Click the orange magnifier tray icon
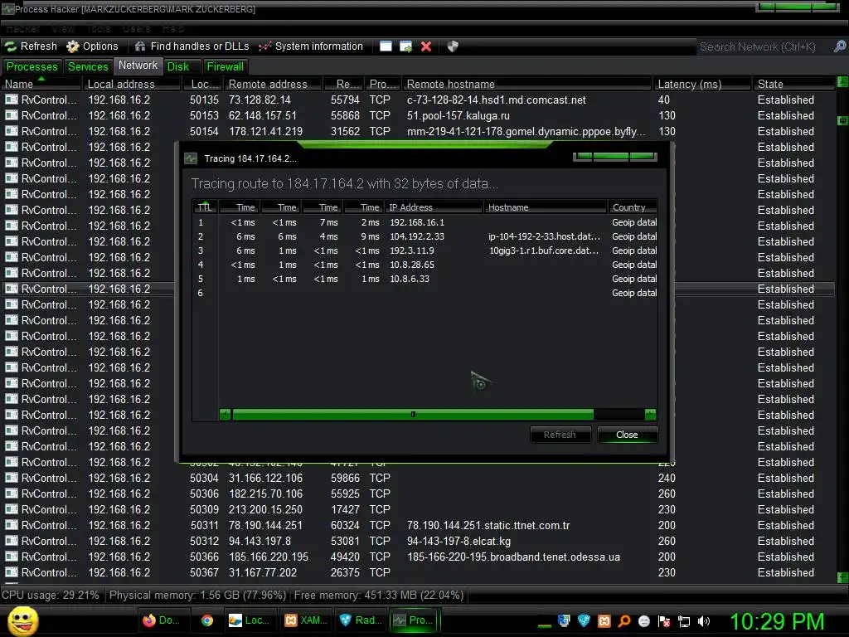Viewport: 849px width, 637px height. click(x=623, y=621)
